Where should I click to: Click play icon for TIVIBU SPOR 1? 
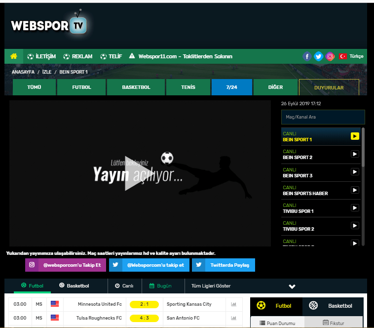click(355, 208)
